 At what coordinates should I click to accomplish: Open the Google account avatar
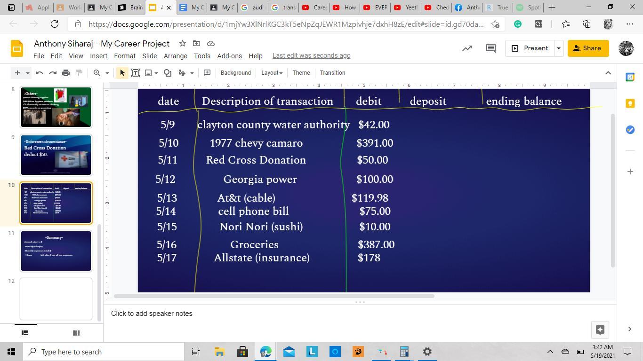coord(626,48)
